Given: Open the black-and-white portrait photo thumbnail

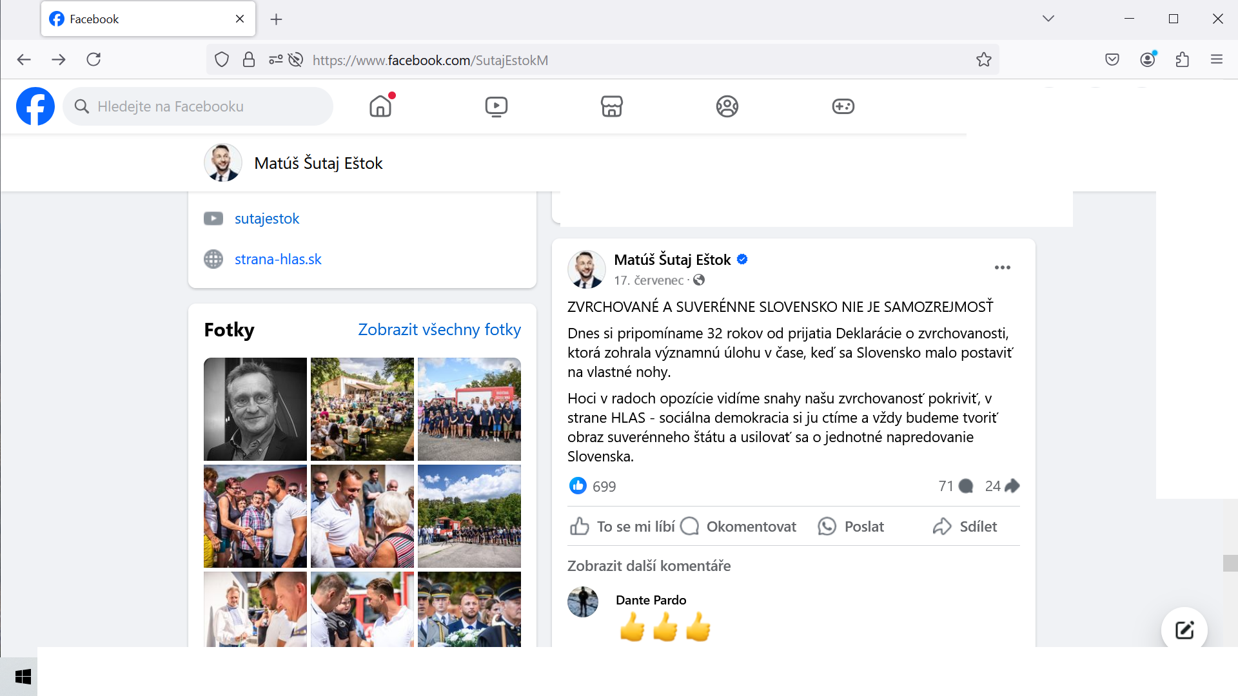Looking at the screenshot, I should [x=255, y=409].
